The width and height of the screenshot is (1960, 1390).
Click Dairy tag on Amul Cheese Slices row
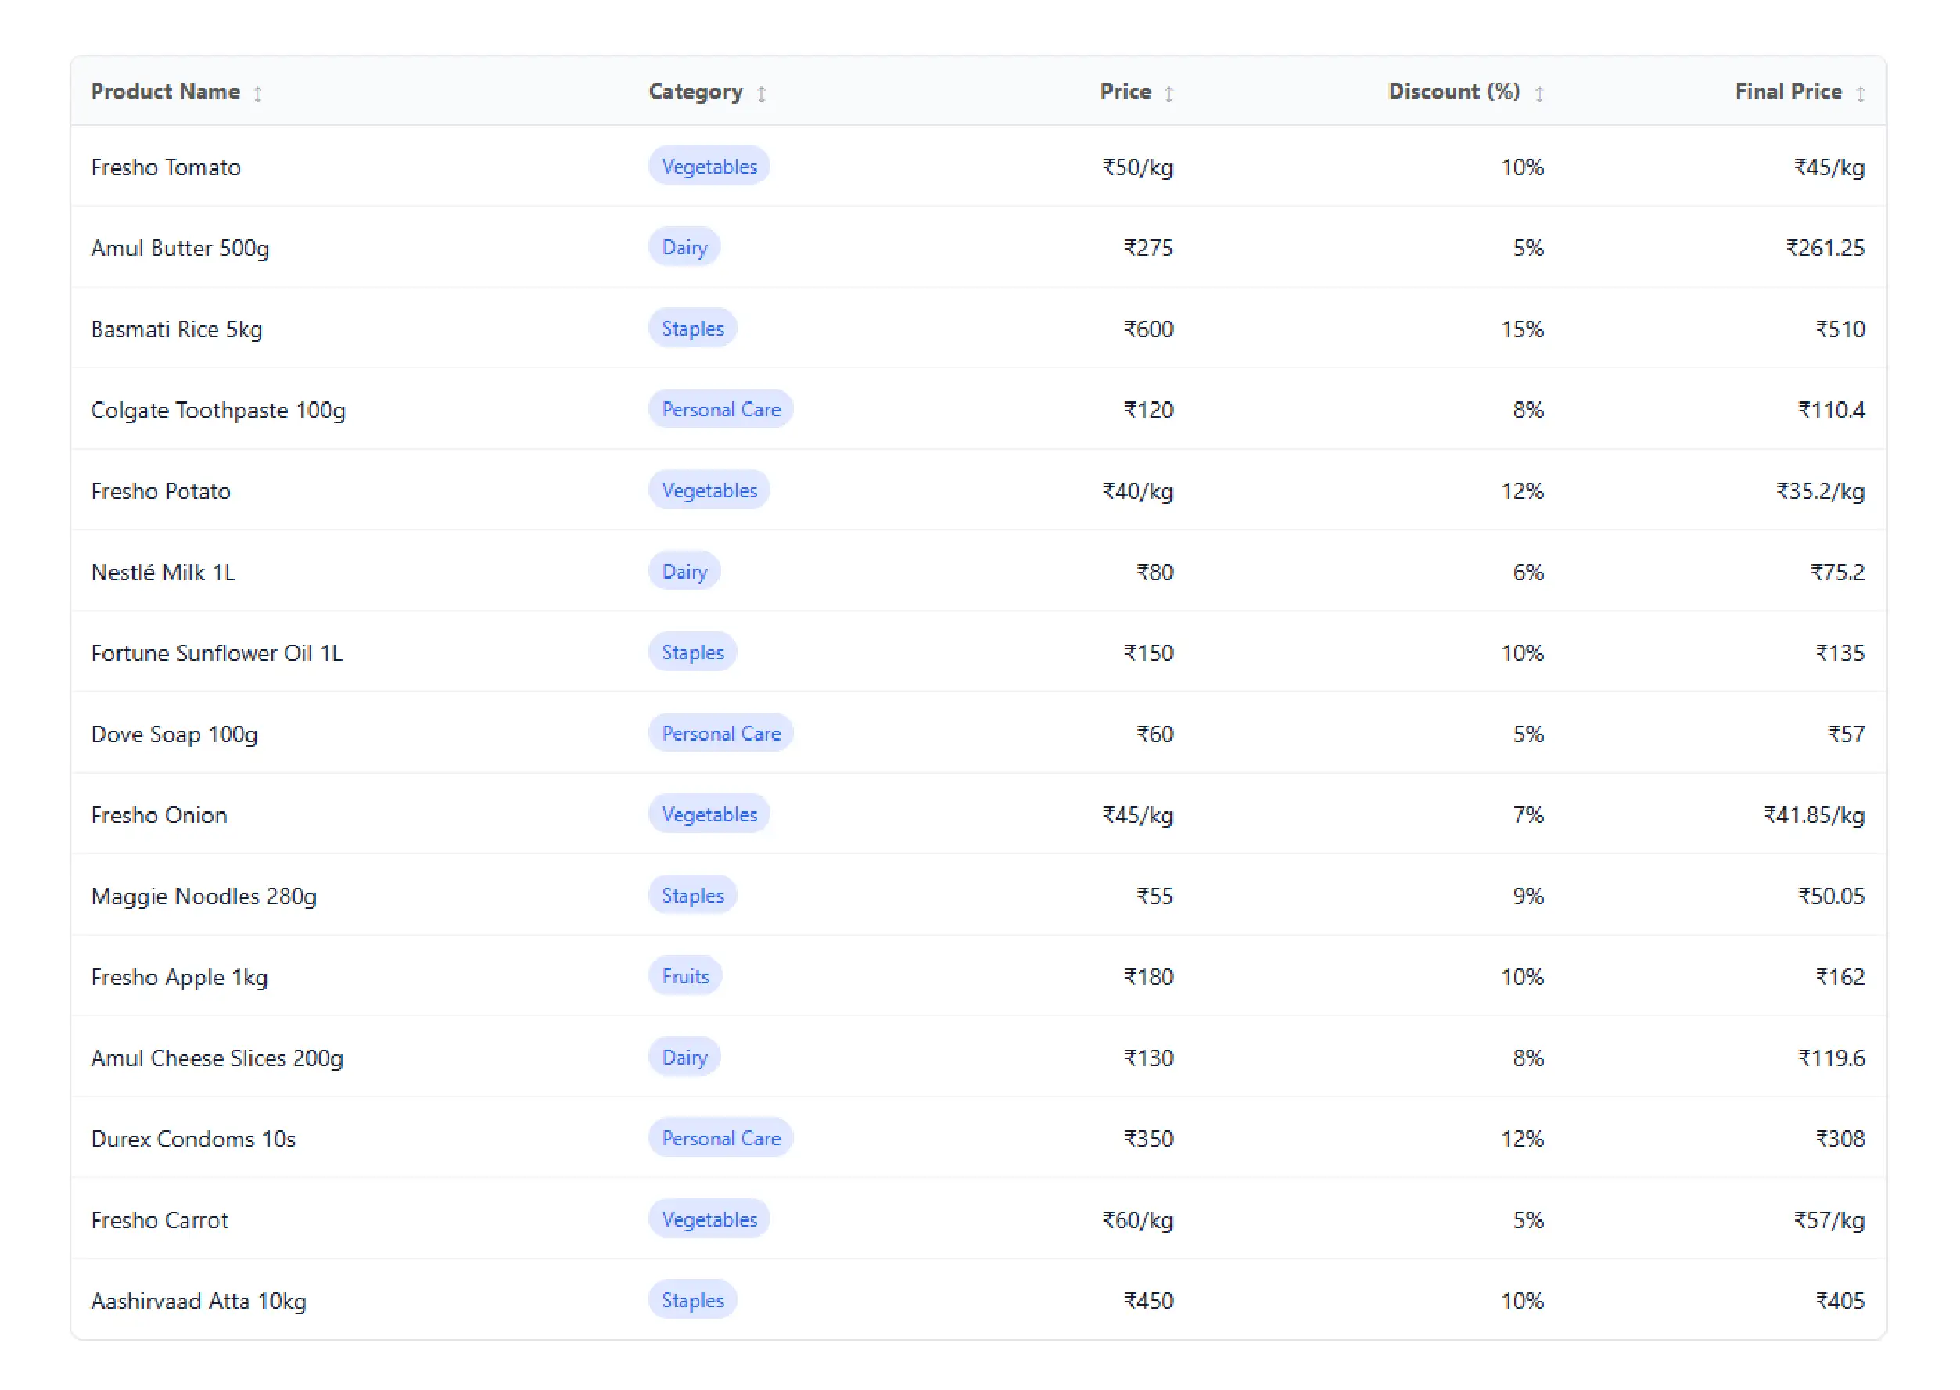tap(684, 1058)
